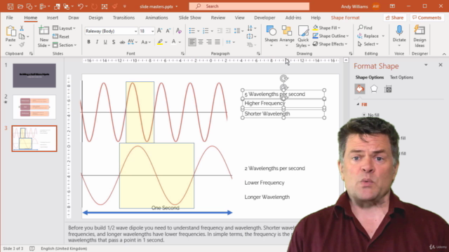Viewport: 449px width, 252px height.
Task: Select slide 1 thumbnail
Action: [34, 76]
